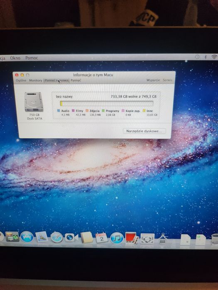Click System Information dock icon
The image size is (218, 290).
pos(163,239)
